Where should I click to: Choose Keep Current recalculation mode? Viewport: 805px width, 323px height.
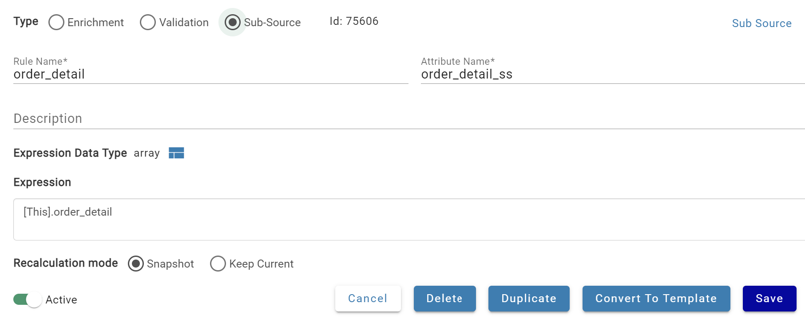(218, 264)
